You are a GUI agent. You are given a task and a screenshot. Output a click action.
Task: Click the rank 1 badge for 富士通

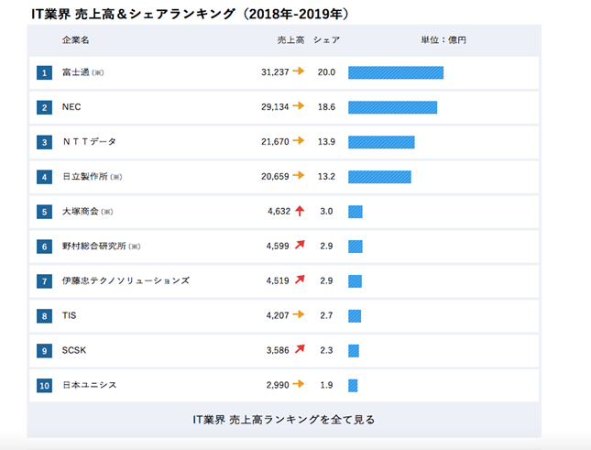point(44,72)
